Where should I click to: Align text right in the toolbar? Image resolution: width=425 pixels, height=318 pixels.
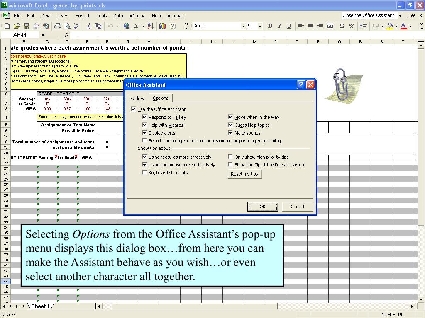(320, 26)
